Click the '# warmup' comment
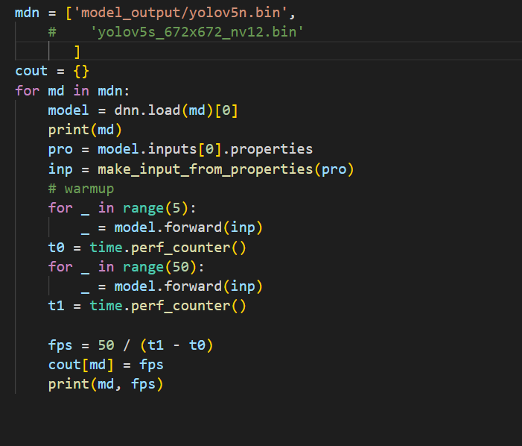 pyautogui.click(x=81, y=189)
